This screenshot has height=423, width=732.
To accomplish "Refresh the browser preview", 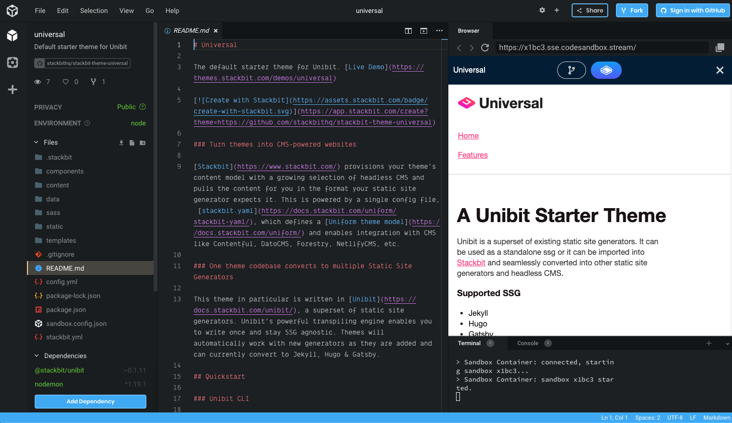I will click(485, 48).
